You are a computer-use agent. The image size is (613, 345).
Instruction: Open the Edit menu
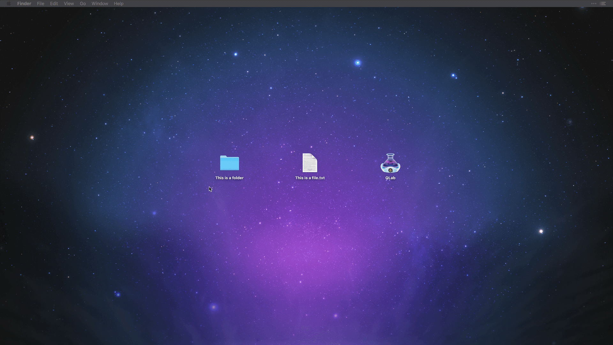pos(54,4)
